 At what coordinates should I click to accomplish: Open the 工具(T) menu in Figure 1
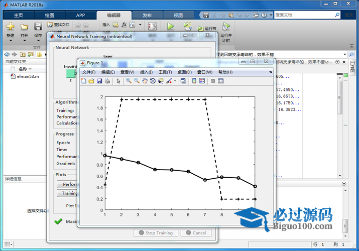click(165, 72)
